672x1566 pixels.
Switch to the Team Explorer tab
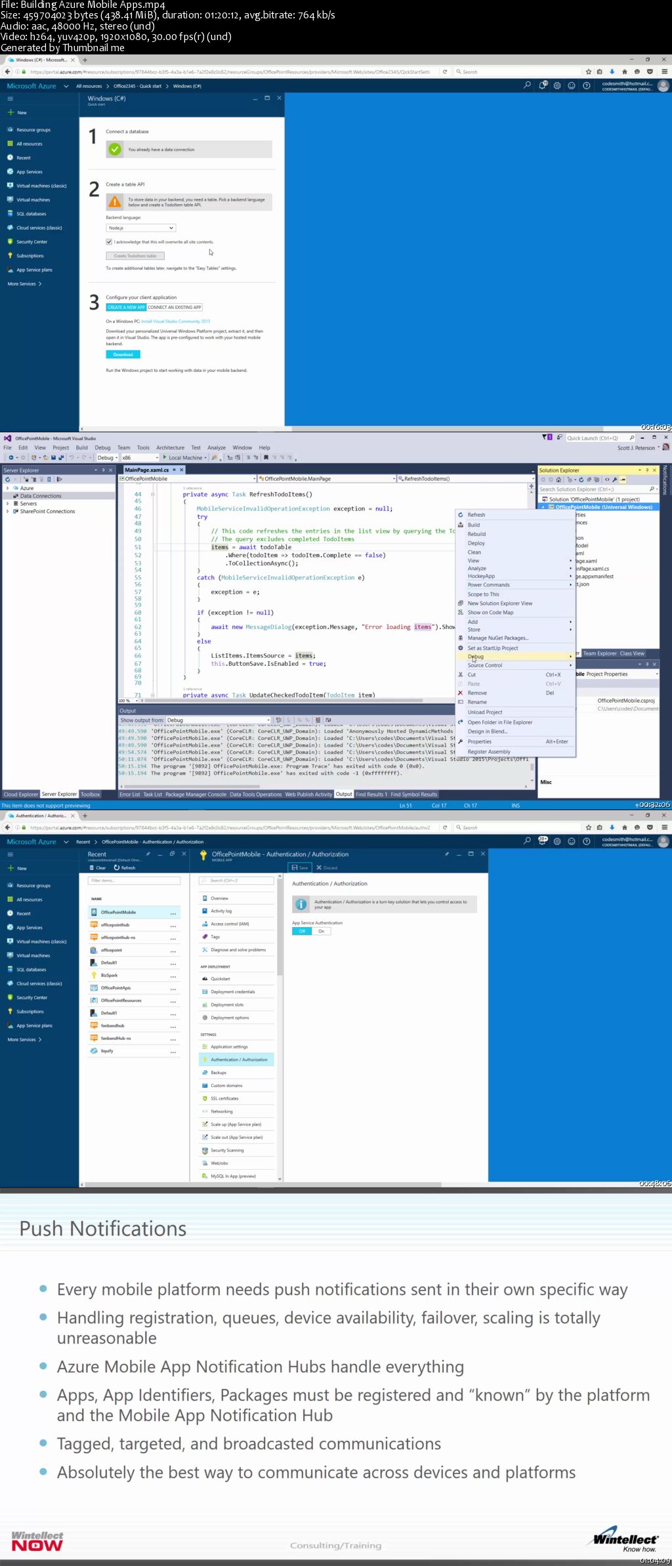coord(600,653)
